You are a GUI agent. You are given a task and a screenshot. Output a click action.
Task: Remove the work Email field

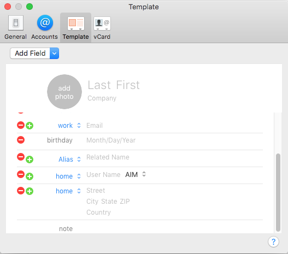pos(21,125)
